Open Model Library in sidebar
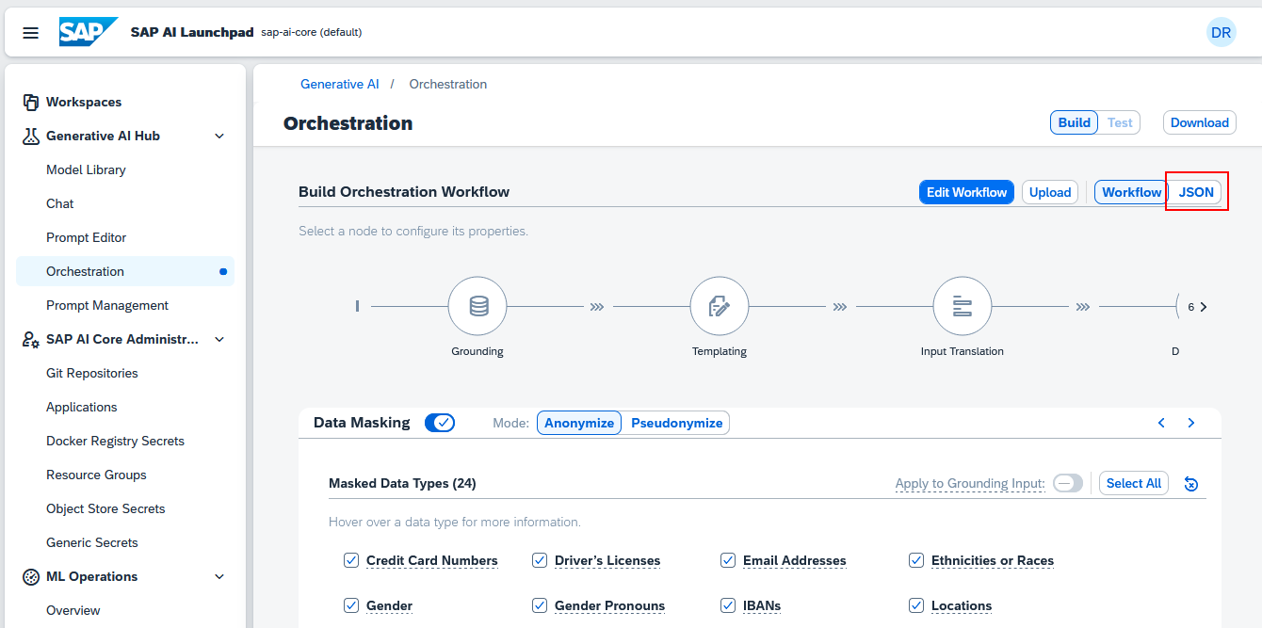Viewport: 1262px width, 628px height. point(125,169)
